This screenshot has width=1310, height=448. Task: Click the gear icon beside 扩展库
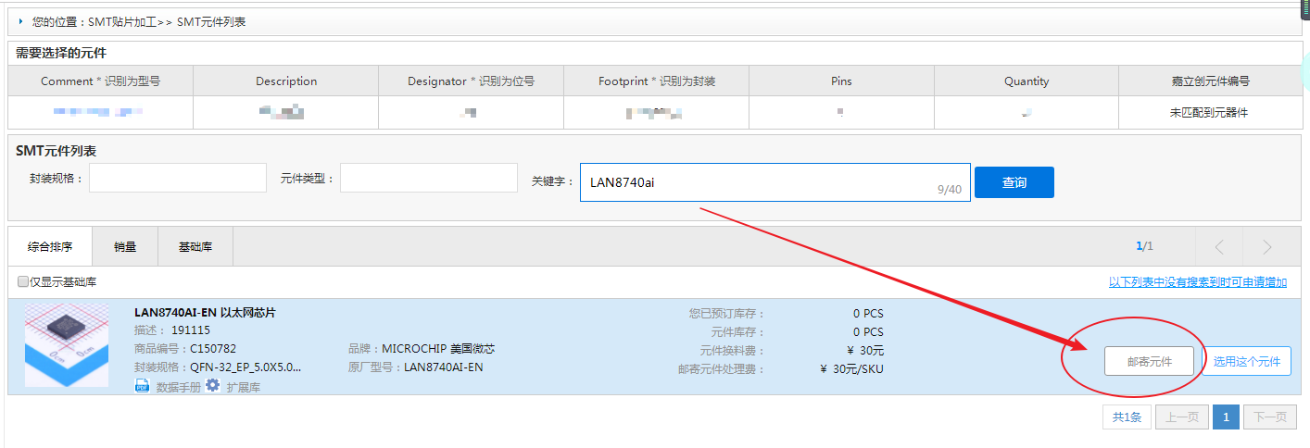coord(212,385)
